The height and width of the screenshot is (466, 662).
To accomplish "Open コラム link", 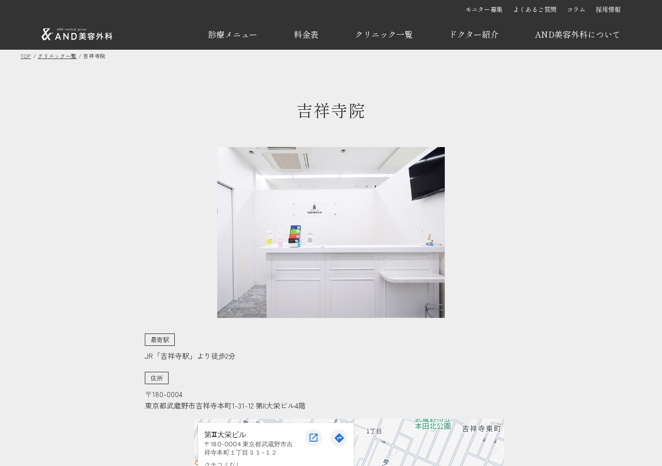I will (x=576, y=9).
